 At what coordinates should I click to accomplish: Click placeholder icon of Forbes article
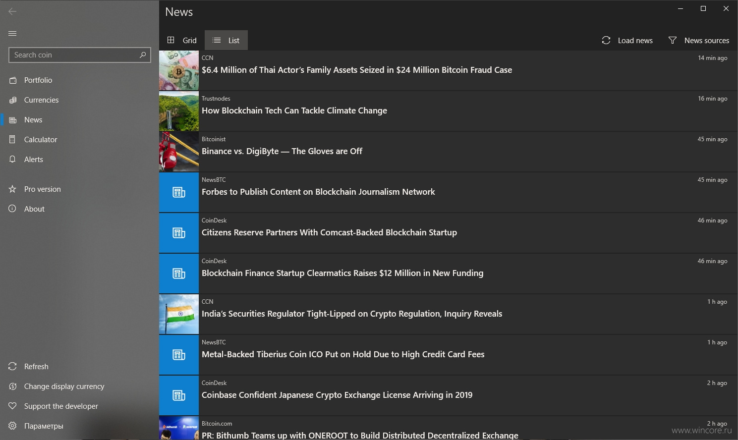tap(179, 192)
